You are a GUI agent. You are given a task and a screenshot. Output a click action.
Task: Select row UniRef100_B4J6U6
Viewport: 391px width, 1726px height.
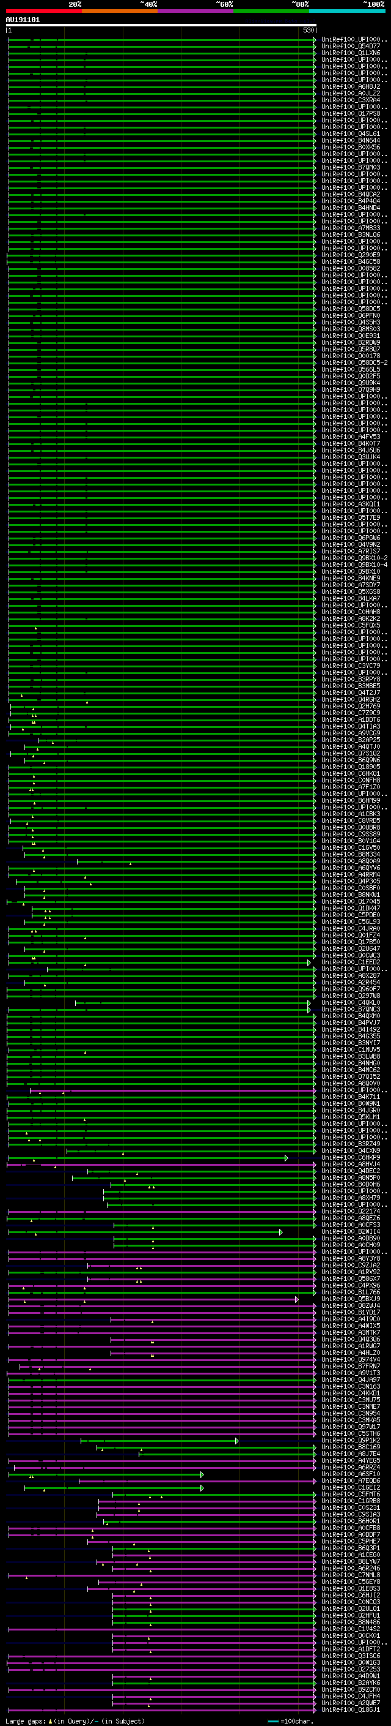click(351, 451)
